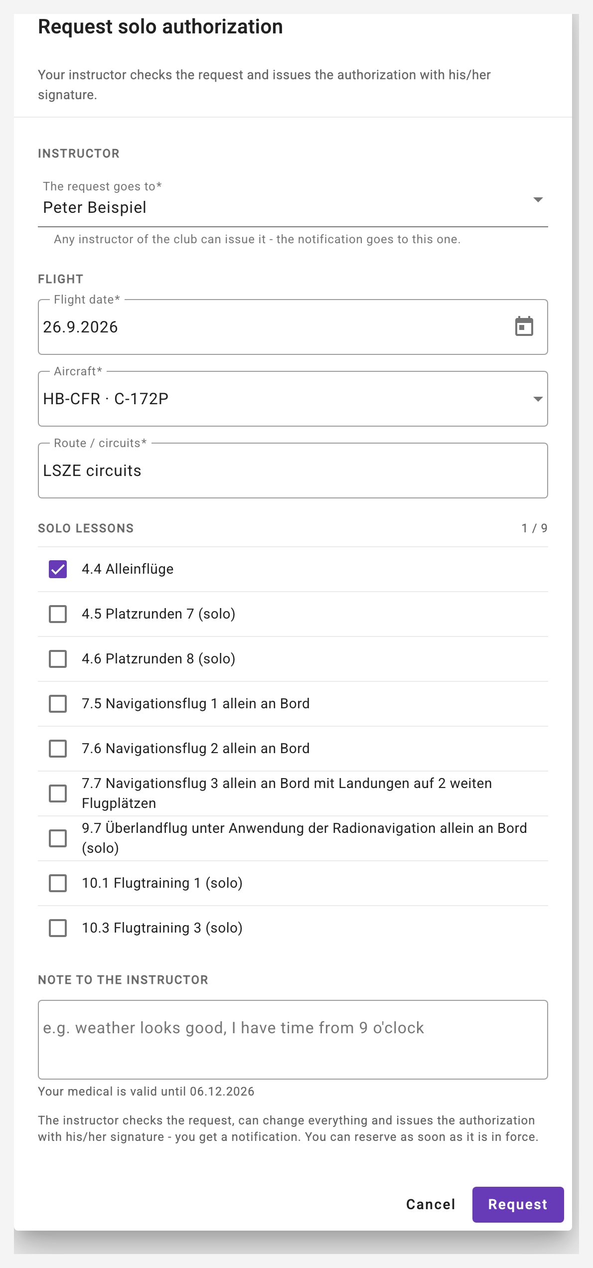This screenshot has width=593, height=1268.
Task: Enable 7.6 Navigationsflug 2 allein an Bord
Action: (x=58, y=749)
